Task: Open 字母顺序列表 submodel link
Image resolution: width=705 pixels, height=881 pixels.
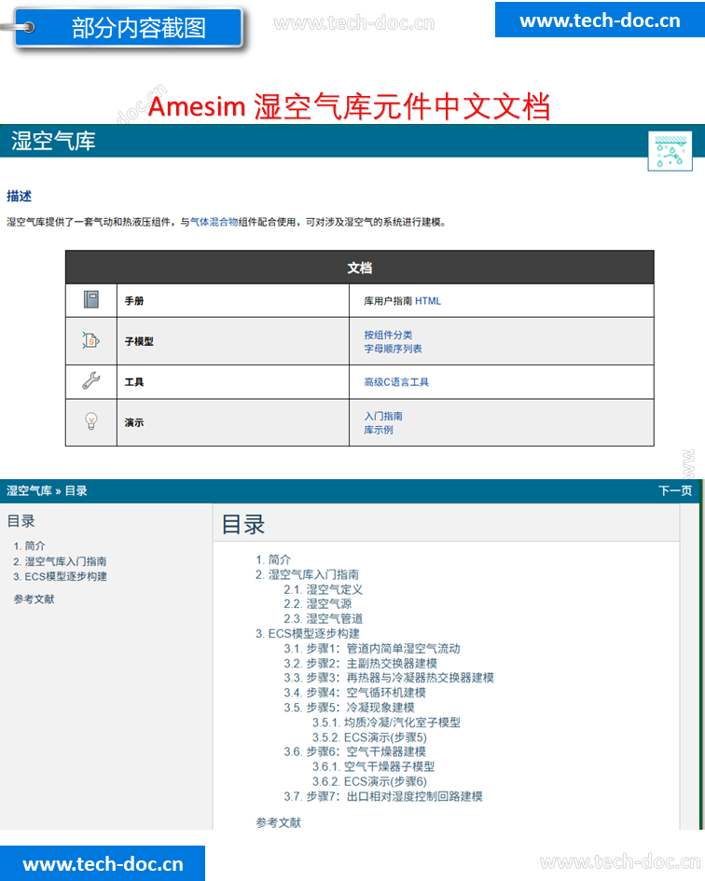Action: coord(393,349)
